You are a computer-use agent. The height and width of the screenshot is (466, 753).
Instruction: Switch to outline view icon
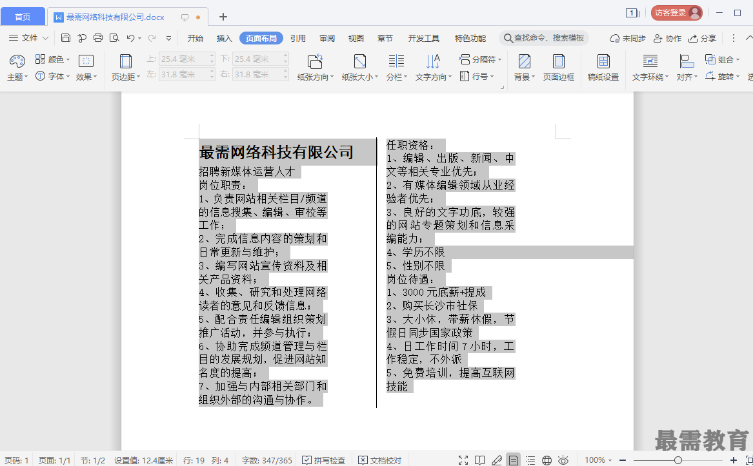point(530,460)
